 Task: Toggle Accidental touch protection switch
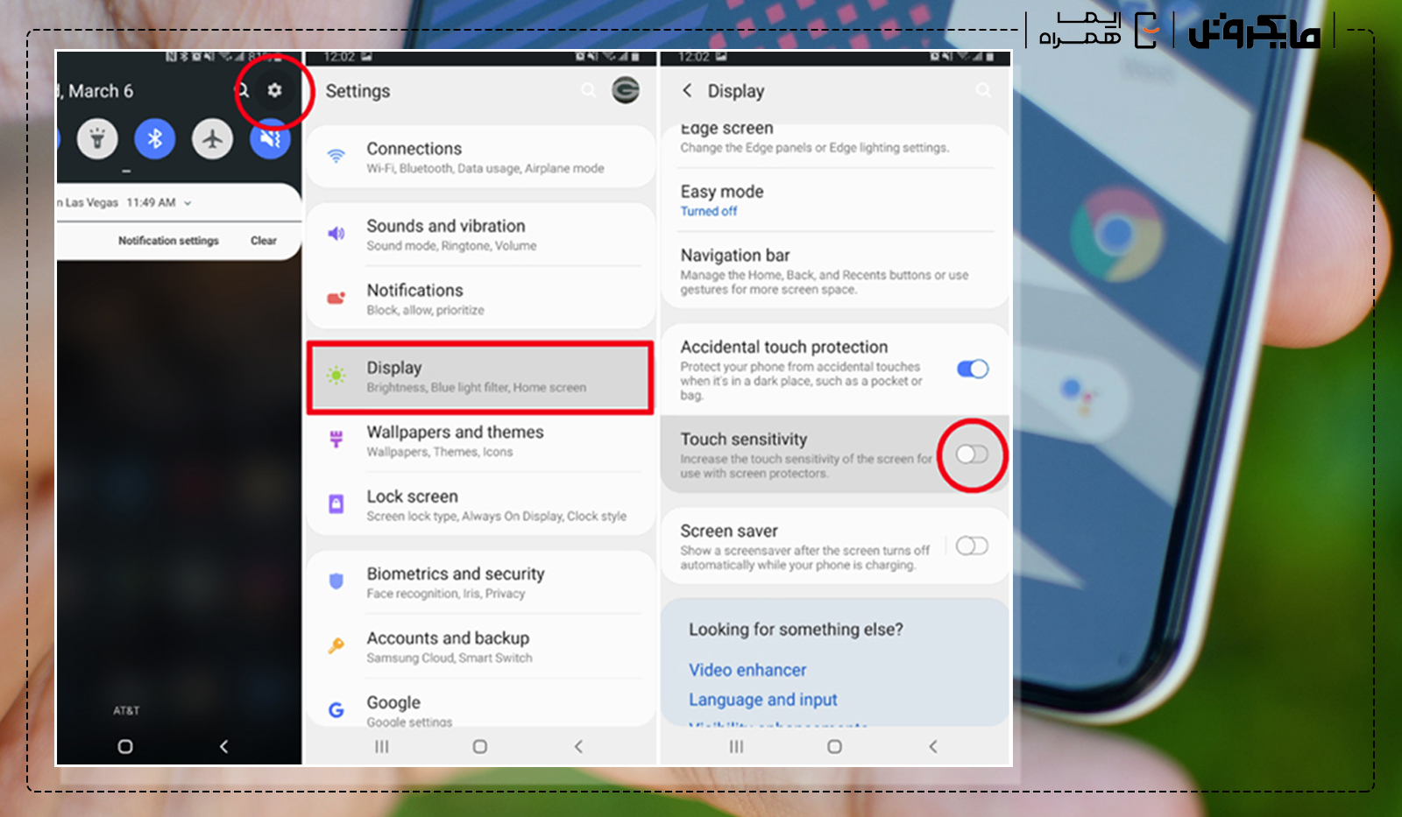[973, 369]
